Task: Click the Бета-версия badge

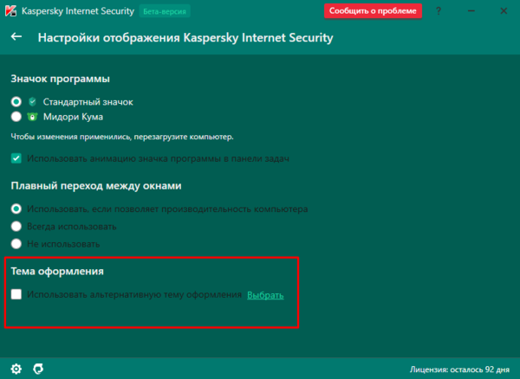Action: pyautogui.click(x=165, y=11)
